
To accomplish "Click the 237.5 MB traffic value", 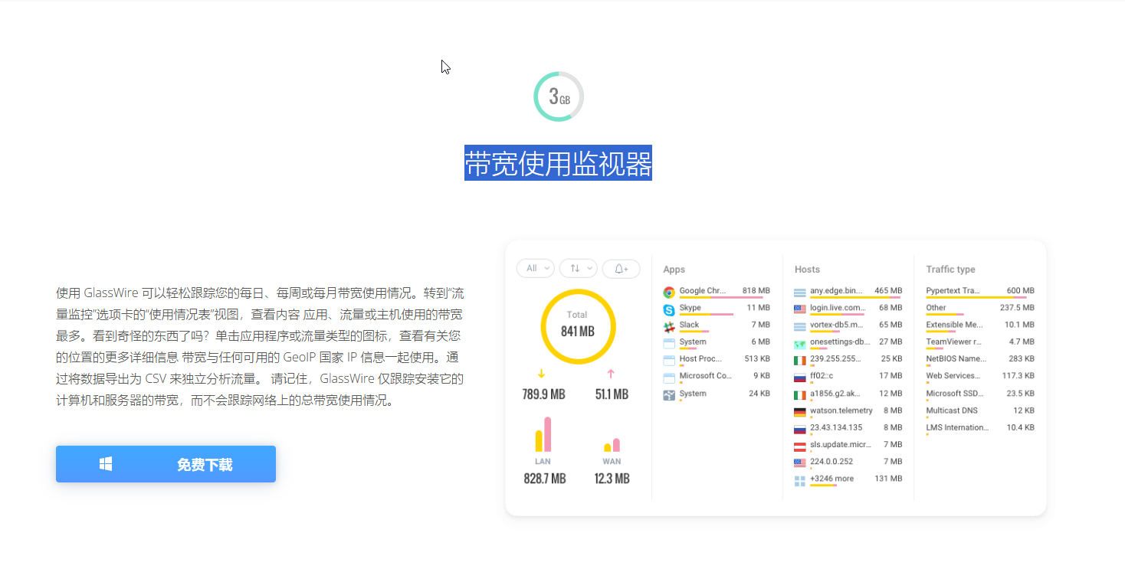I will [x=1017, y=308].
